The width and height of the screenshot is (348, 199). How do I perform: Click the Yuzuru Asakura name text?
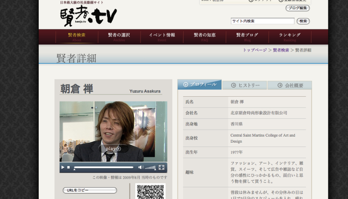[x=145, y=91]
